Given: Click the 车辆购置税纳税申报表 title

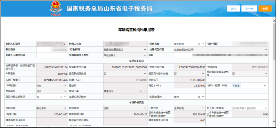Looking at the screenshot, I should (136, 30).
